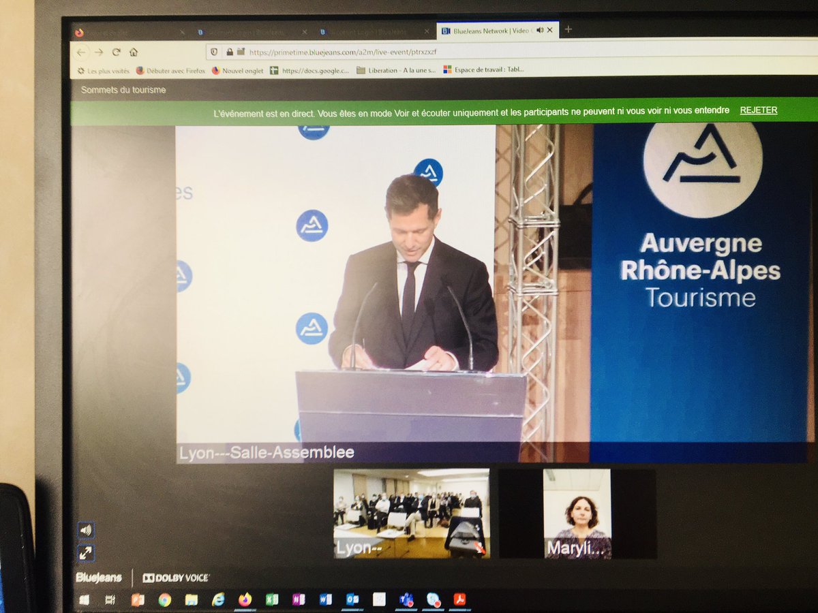Screen dimensions: 818x613
Task: Launch PowerPoint from the taskbar
Action: (138, 600)
